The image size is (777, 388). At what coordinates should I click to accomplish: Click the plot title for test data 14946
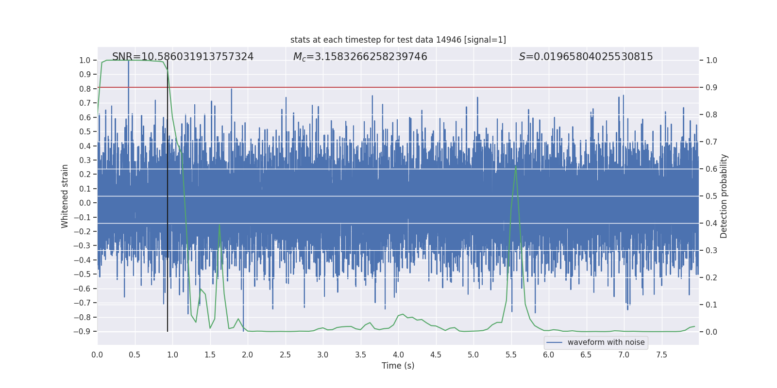click(x=398, y=40)
